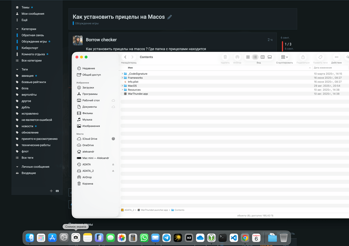
Task: Open Borrow checker's avatar on the forum
Action: 78,40
